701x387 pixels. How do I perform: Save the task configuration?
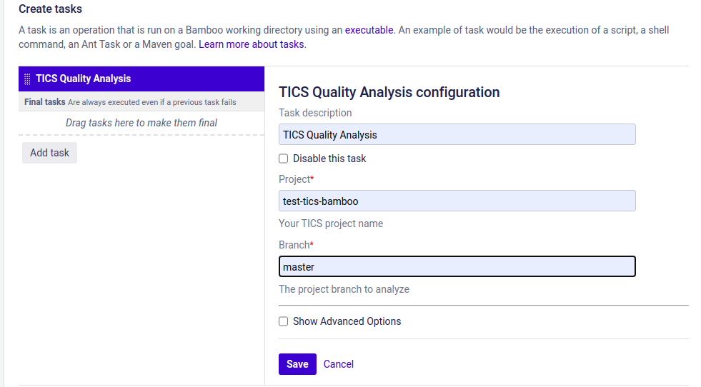click(297, 364)
